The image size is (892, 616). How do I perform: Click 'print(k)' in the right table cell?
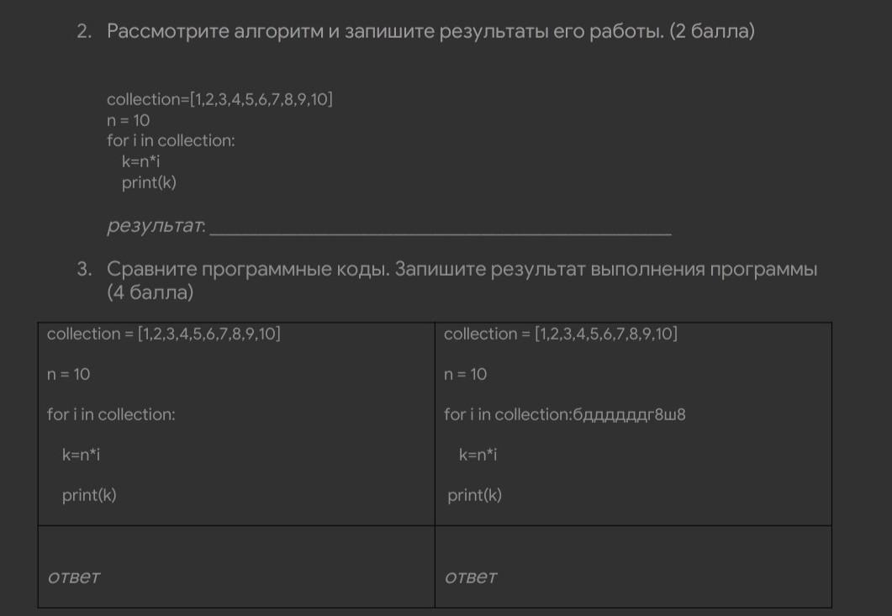click(474, 495)
